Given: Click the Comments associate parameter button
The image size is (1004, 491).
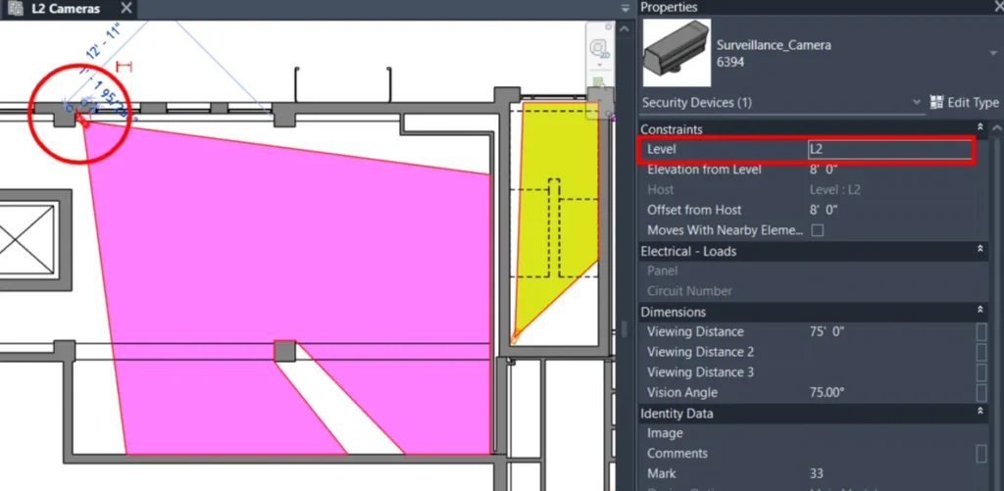Looking at the screenshot, I should pos(981,453).
